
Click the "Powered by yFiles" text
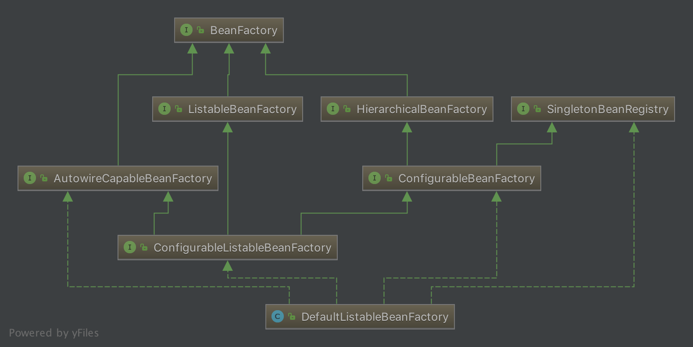54,333
